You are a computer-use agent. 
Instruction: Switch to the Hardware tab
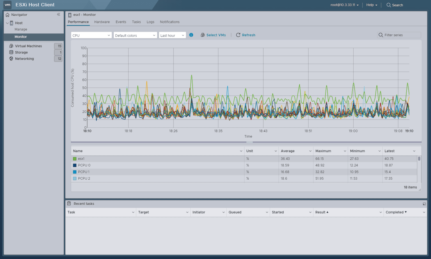(102, 22)
